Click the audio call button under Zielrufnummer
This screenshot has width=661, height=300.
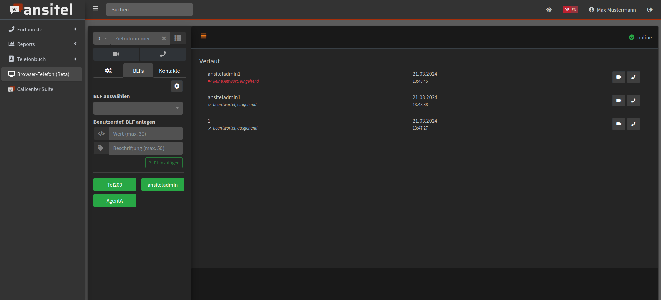(x=163, y=54)
